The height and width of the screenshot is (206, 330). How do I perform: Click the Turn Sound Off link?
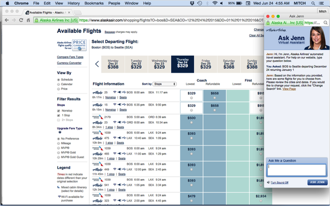(x=280, y=182)
